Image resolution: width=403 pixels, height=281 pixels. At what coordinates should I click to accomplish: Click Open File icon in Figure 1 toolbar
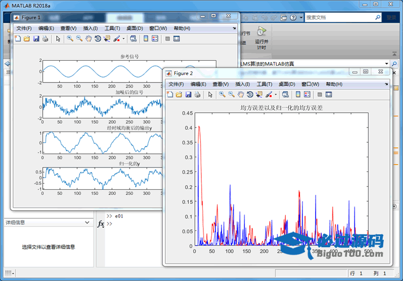point(26,39)
